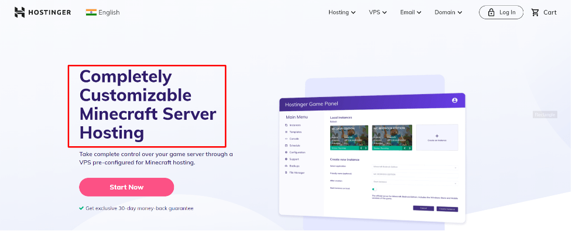
Task: Open Support in the Main Menu
Action: [292, 159]
